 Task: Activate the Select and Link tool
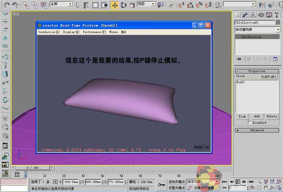coord(26,5)
